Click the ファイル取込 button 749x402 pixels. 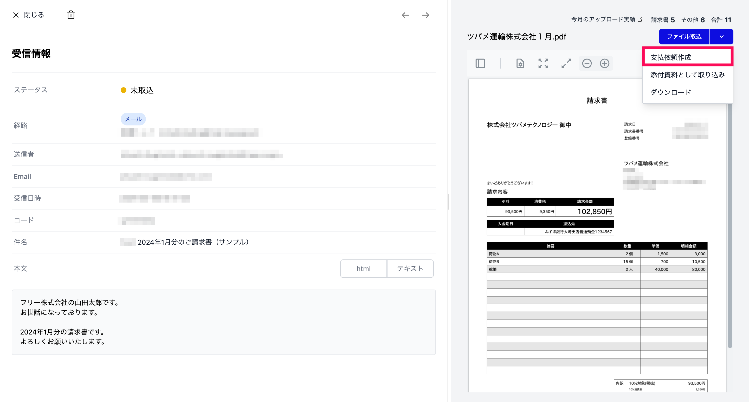click(x=684, y=37)
